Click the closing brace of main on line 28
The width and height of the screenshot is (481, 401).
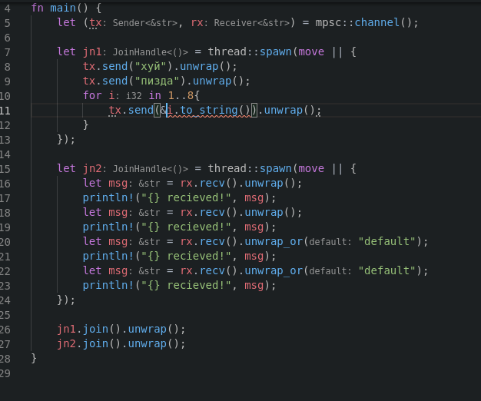click(x=34, y=358)
